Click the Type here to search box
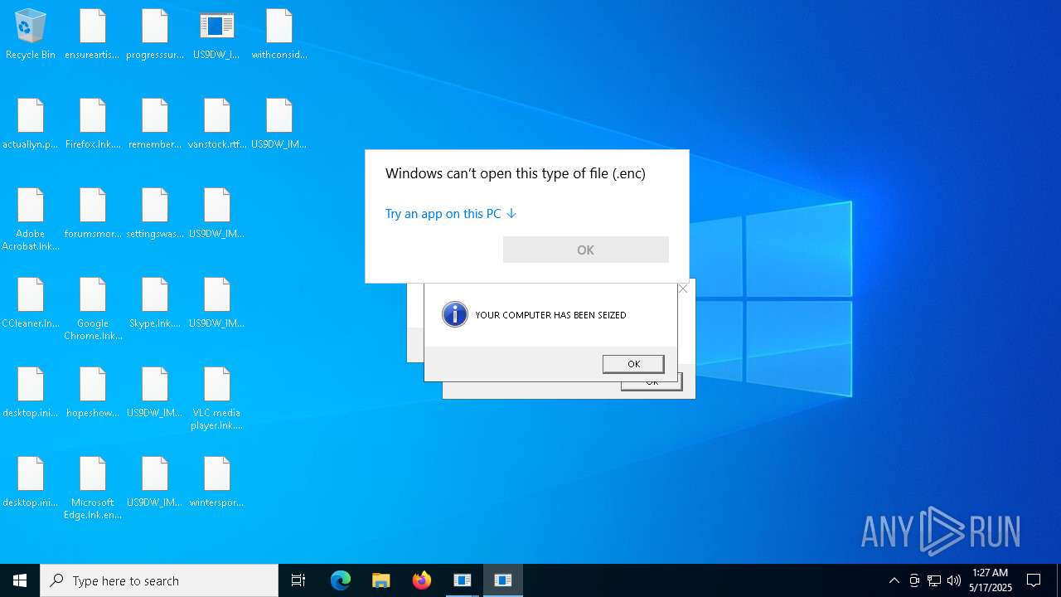This screenshot has width=1061, height=597. coord(159,580)
